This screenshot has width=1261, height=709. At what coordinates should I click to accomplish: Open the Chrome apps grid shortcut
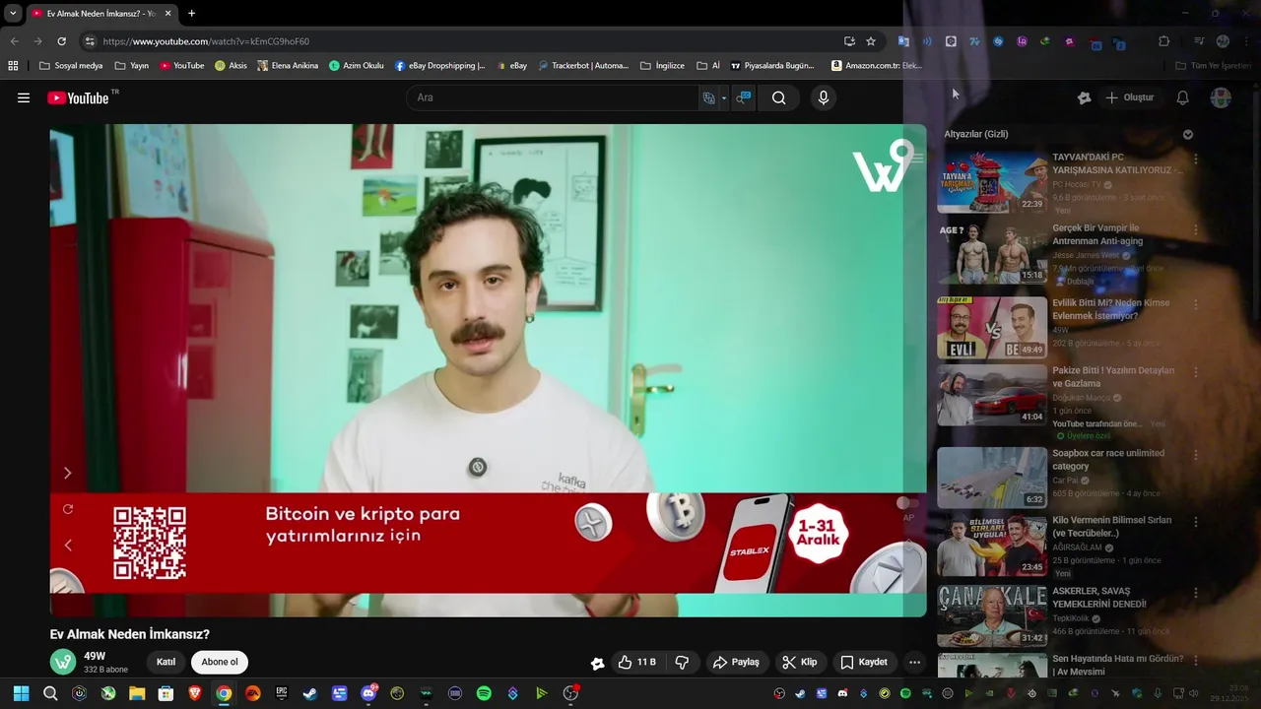tap(13, 66)
